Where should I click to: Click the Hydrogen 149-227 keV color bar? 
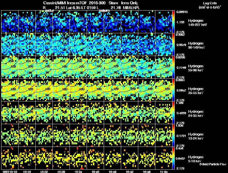tap(173, 22)
